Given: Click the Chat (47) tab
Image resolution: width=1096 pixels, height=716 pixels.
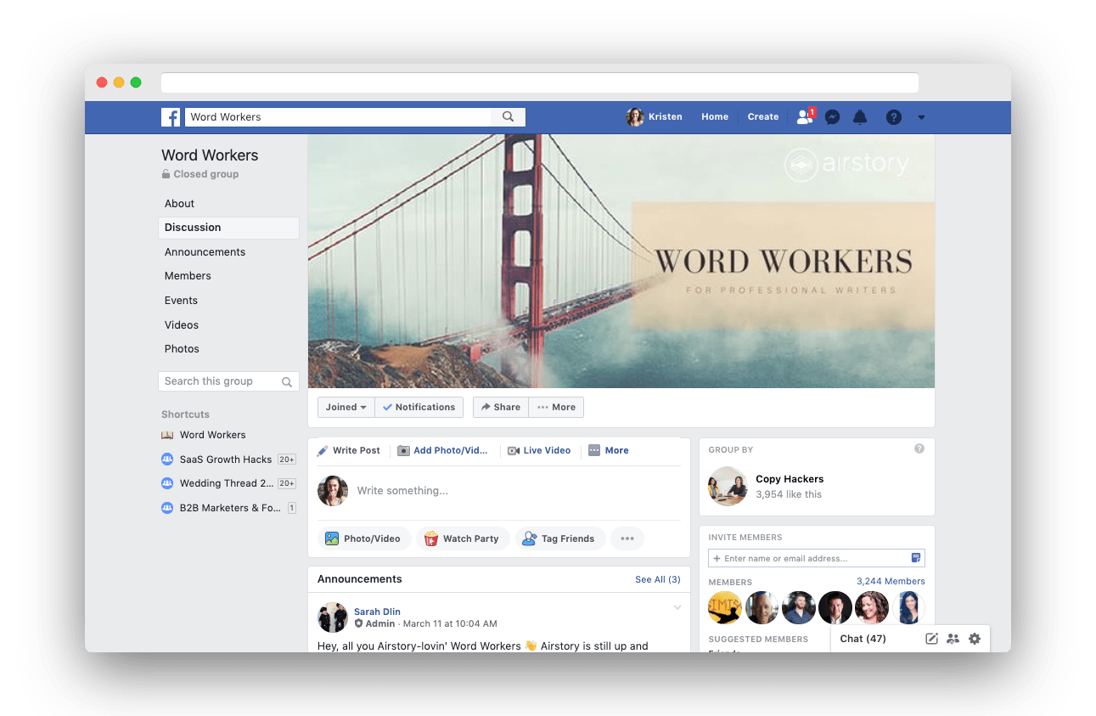Looking at the screenshot, I should point(863,639).
